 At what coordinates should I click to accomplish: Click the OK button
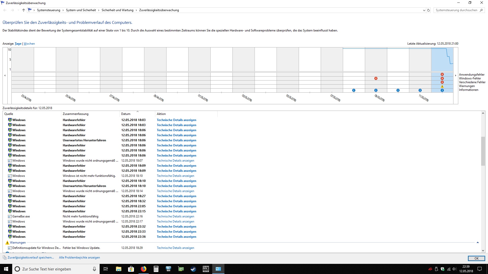tap(476, 258)
